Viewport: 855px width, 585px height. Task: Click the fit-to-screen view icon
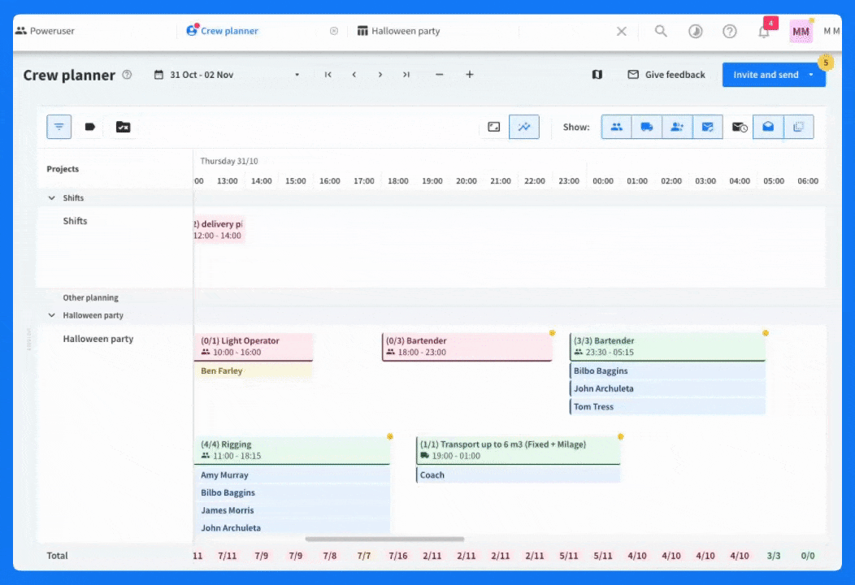tap(493, 127)
